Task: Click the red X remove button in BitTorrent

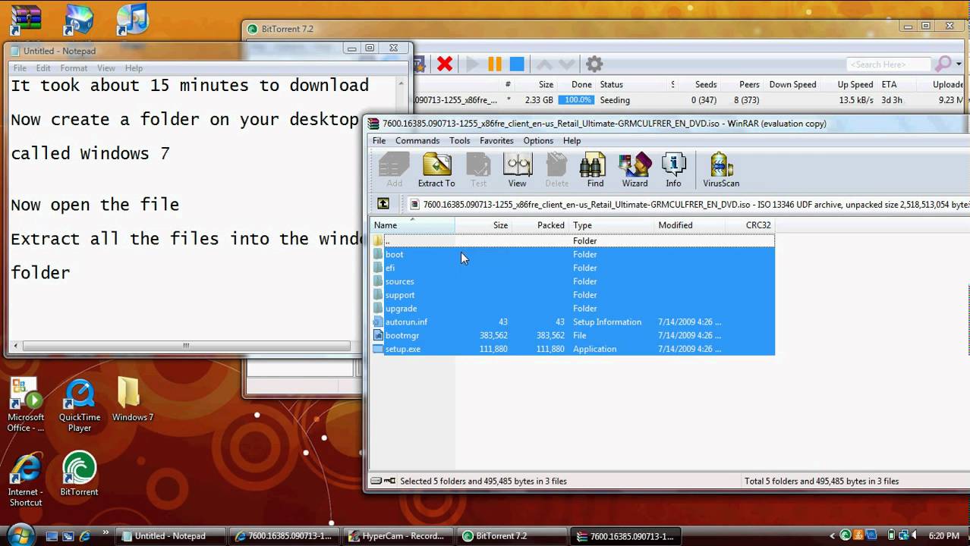Action: pos(445,64)
